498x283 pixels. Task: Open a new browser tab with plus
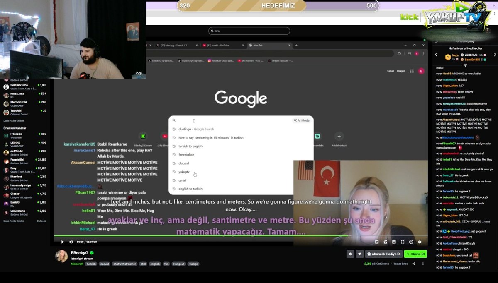(296, 45)
